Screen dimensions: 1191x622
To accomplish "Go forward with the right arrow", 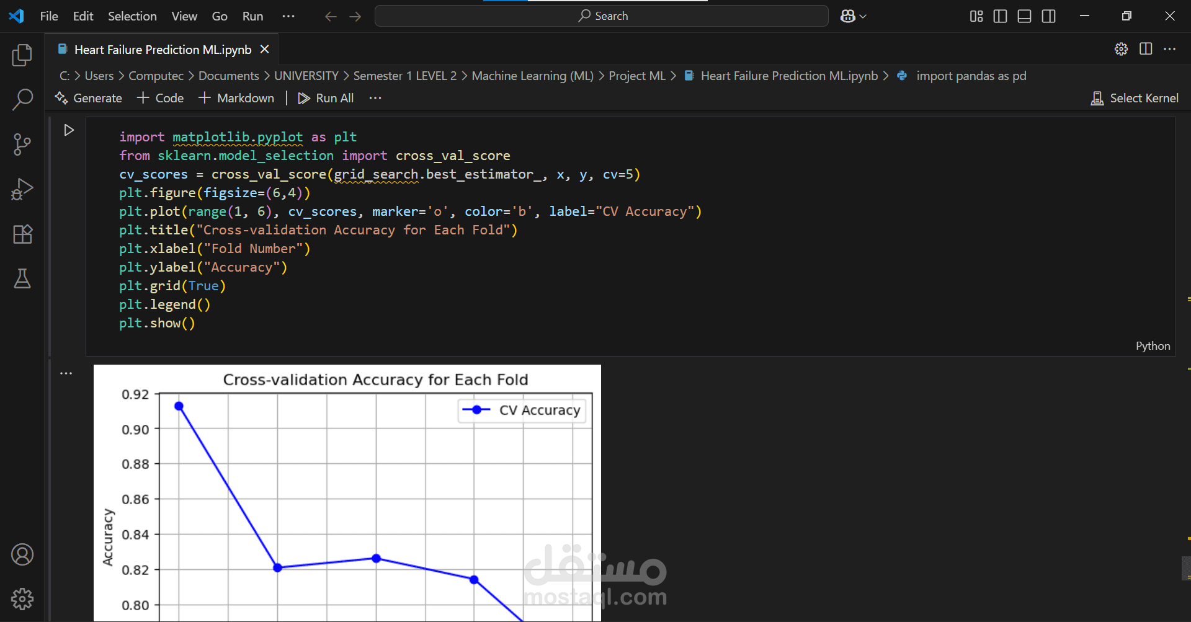I will [x=355, y=16].
